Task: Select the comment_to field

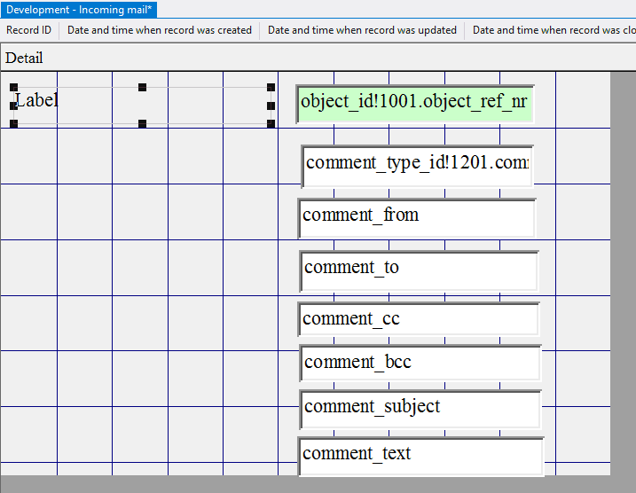Action: (419, 270)
